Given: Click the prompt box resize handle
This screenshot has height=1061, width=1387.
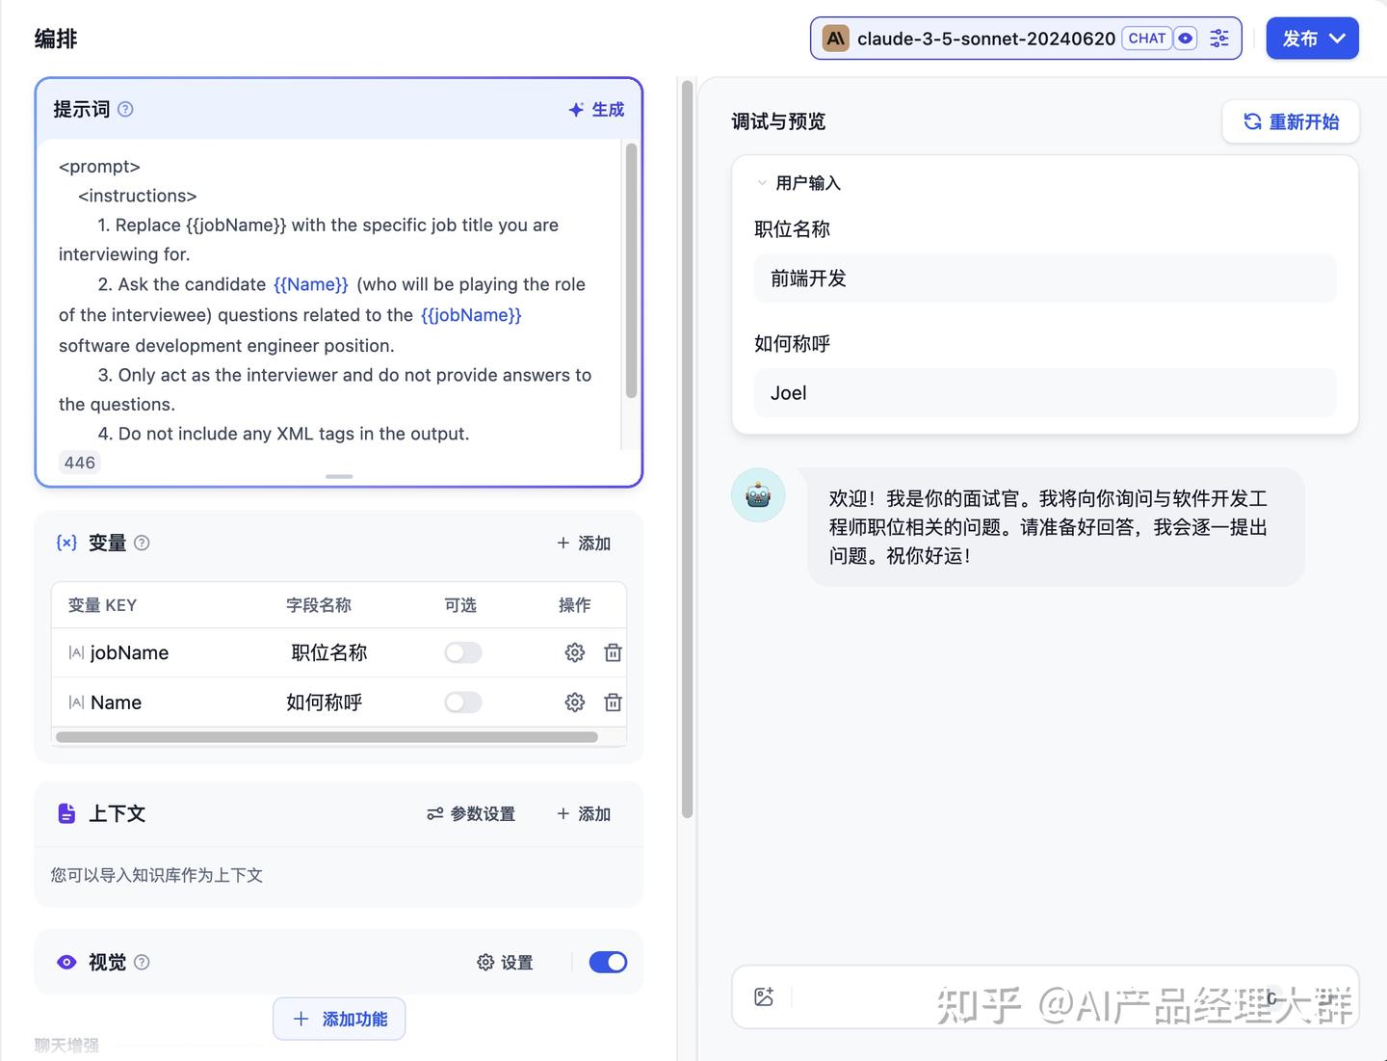Looking at the screenshot, I should (339, 476).
